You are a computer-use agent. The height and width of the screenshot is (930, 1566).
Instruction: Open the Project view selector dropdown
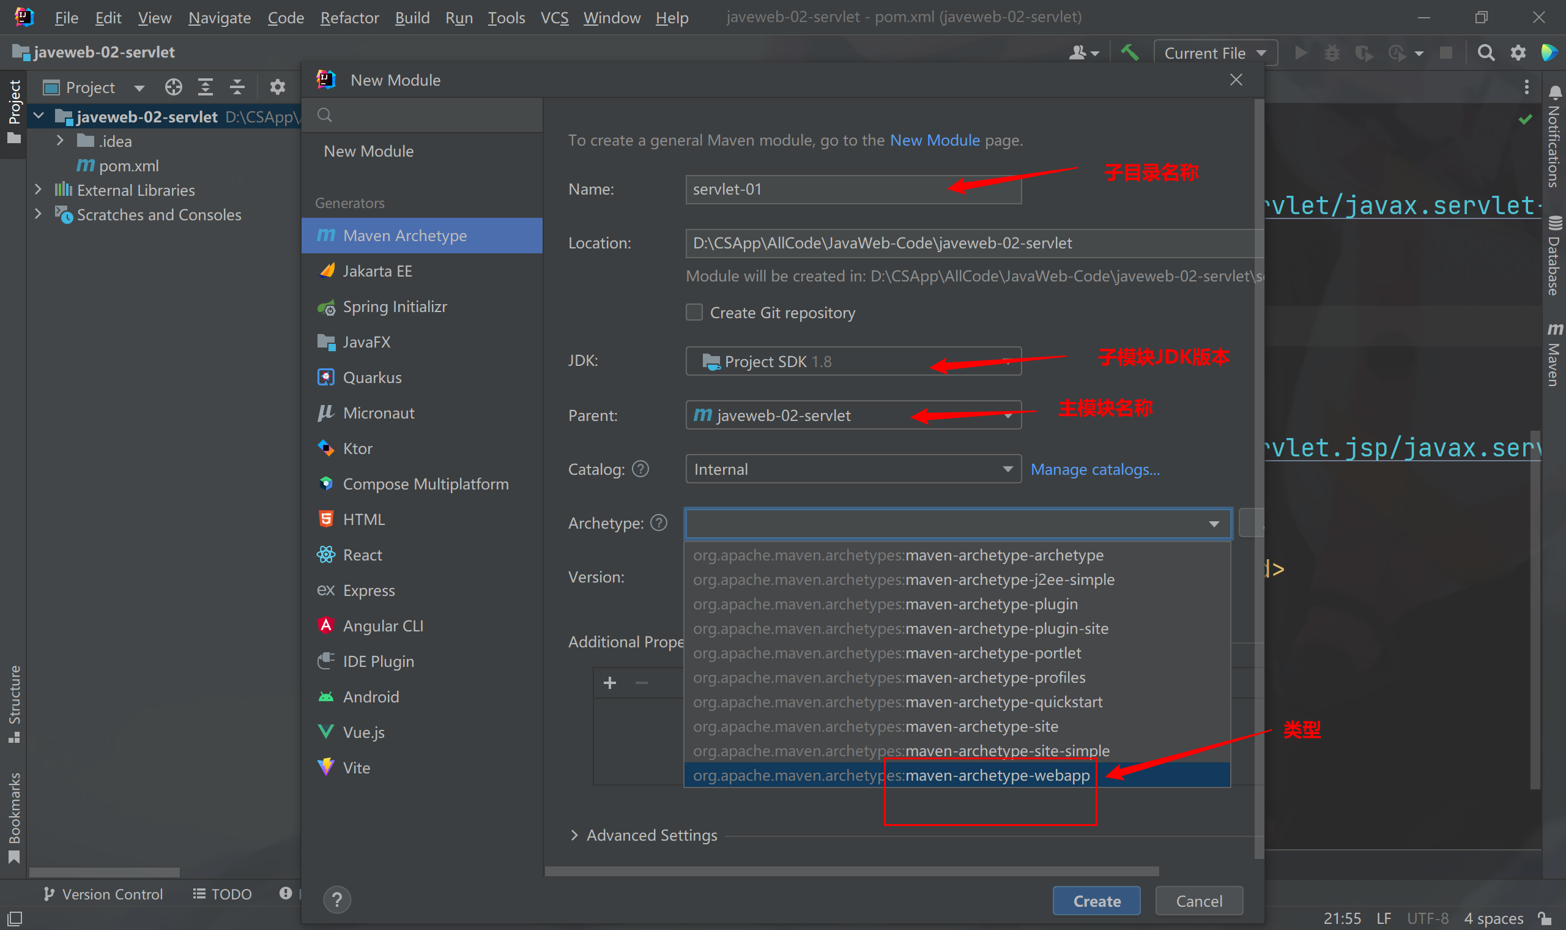tap(94, 87)
